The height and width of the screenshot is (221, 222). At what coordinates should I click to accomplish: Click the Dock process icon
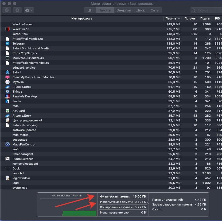7,168
